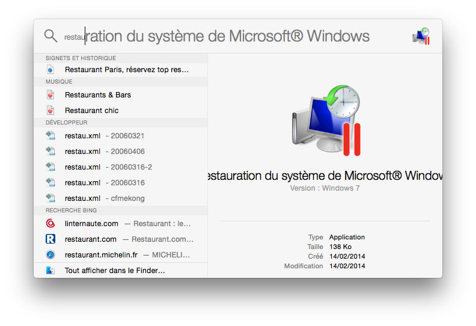
Task: Click the "138 Ko" size value
Action: point(340,247)
